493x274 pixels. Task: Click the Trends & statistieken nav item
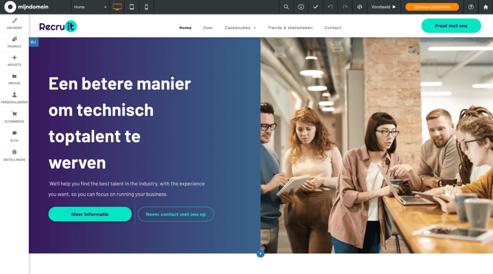290,28
